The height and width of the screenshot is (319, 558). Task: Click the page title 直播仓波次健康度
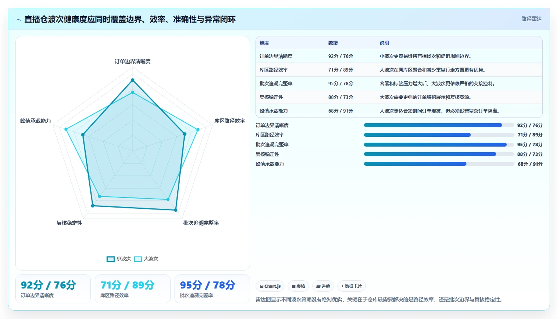[x=130, y=19]
